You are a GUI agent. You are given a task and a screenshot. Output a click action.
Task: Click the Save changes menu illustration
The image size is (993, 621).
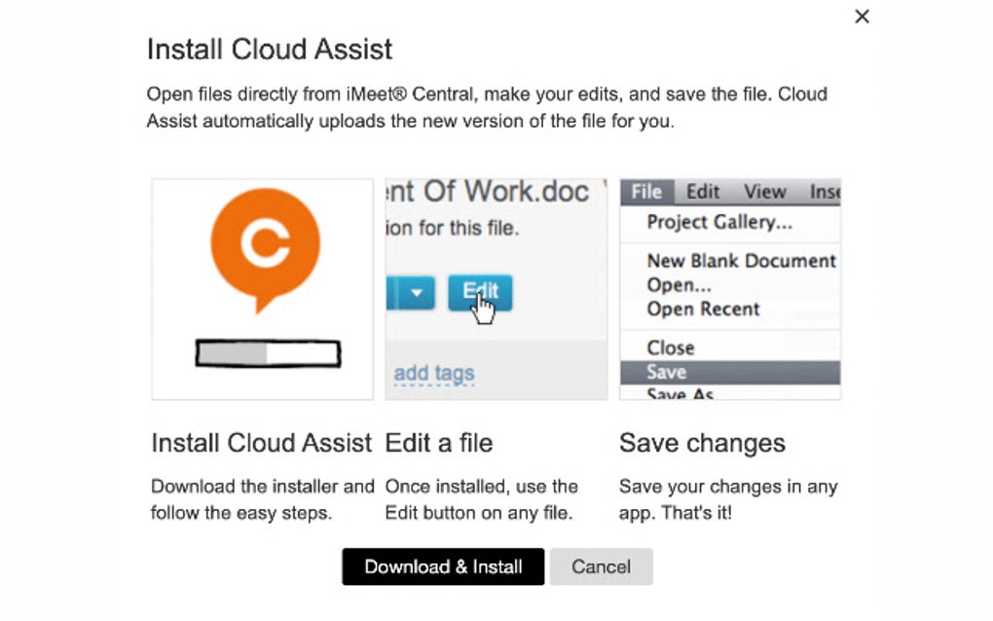(x=729, y=288)
